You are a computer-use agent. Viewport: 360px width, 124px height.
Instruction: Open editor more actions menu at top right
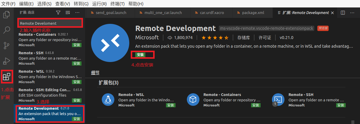coord(353,13)
